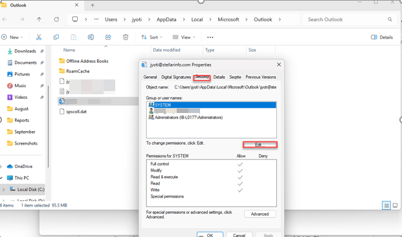This screenshot has height=237, width=402.
Task: Click the Rename icon in toolbar
Action: [x=91, y=37]
